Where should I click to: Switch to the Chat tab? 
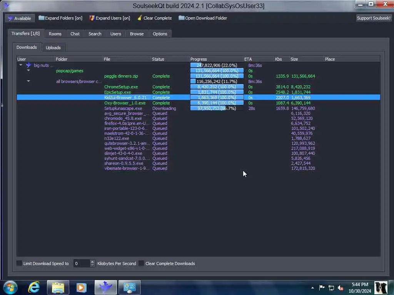[75, 34]
